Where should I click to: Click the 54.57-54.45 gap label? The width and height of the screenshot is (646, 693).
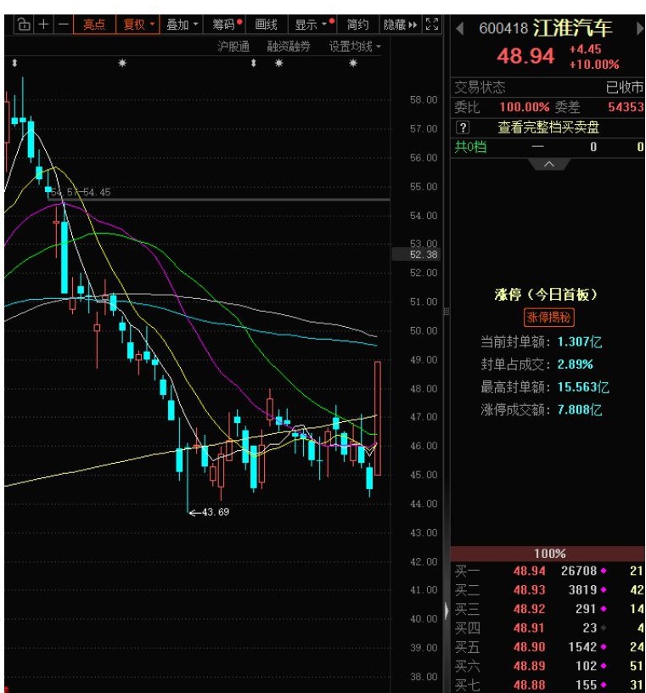pyautogui.click(x=80, y=192)
